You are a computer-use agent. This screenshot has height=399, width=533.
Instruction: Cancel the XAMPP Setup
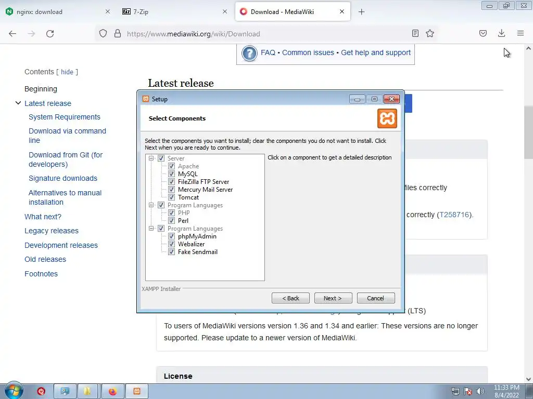[376, 298]
